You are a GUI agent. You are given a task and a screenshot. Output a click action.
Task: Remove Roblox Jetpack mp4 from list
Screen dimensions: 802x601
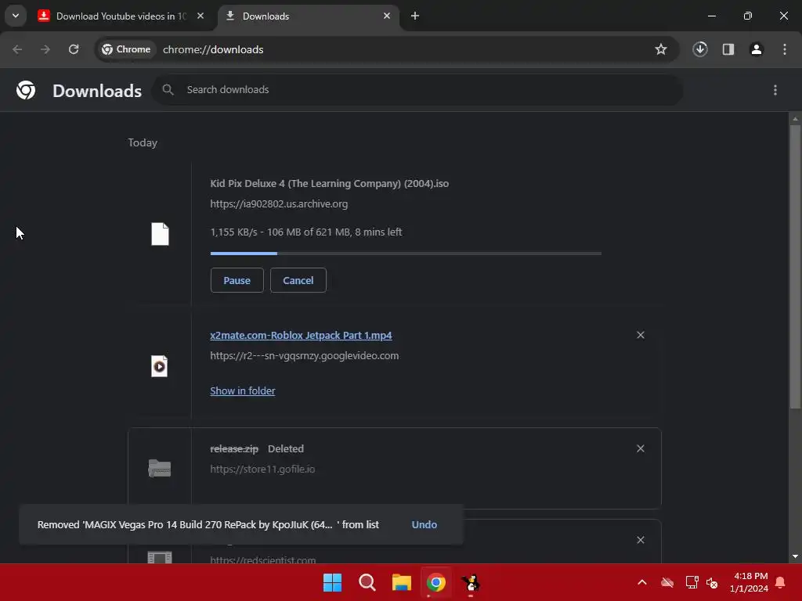coord(641,335)
